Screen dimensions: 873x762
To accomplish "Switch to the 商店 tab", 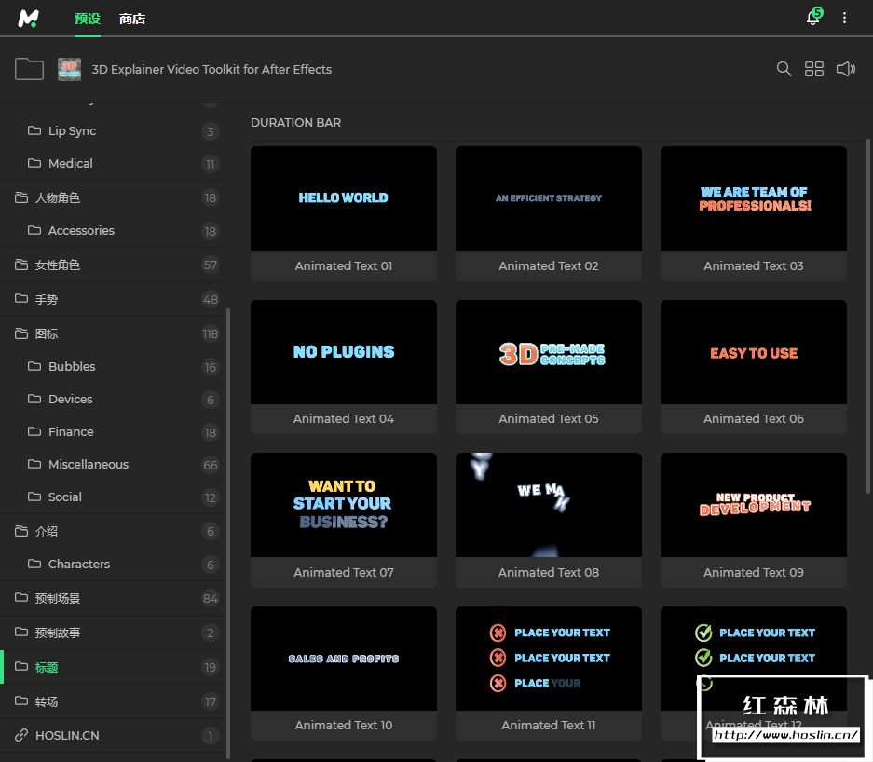I will click(132, 19).
